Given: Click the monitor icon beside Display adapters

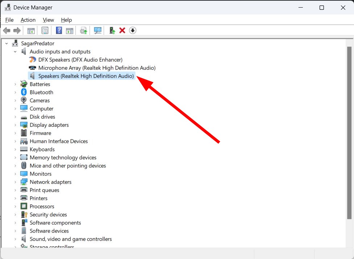Looking at the screenshot, I should coord(24,125).
